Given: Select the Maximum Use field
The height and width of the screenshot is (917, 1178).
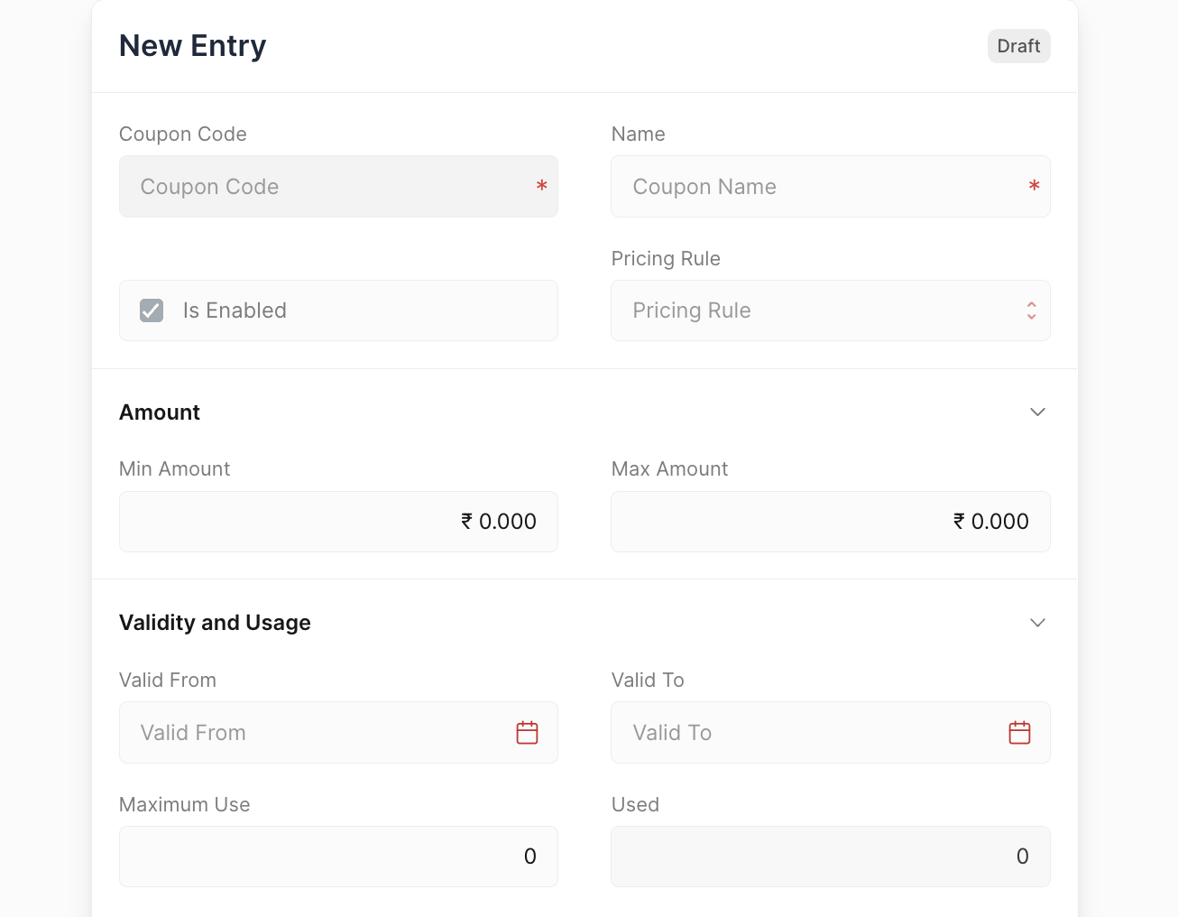Looking at the screenshot, I should (339, 857).
